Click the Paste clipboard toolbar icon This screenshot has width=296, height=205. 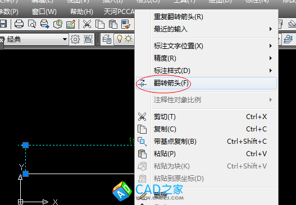[113, 24]
